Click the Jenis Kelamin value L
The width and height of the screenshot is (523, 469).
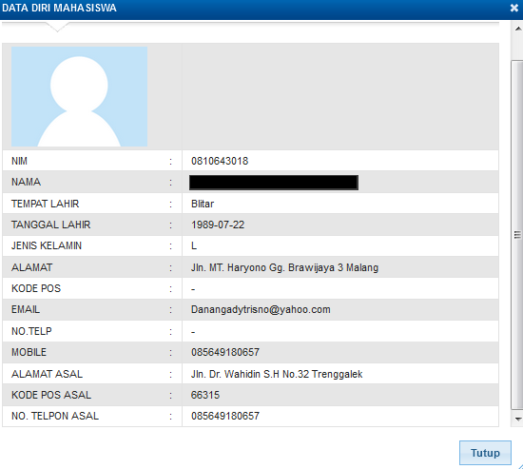pos(194,246)
